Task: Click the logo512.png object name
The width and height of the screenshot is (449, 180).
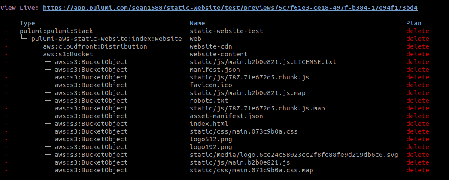Action: [x=211, y=139]
